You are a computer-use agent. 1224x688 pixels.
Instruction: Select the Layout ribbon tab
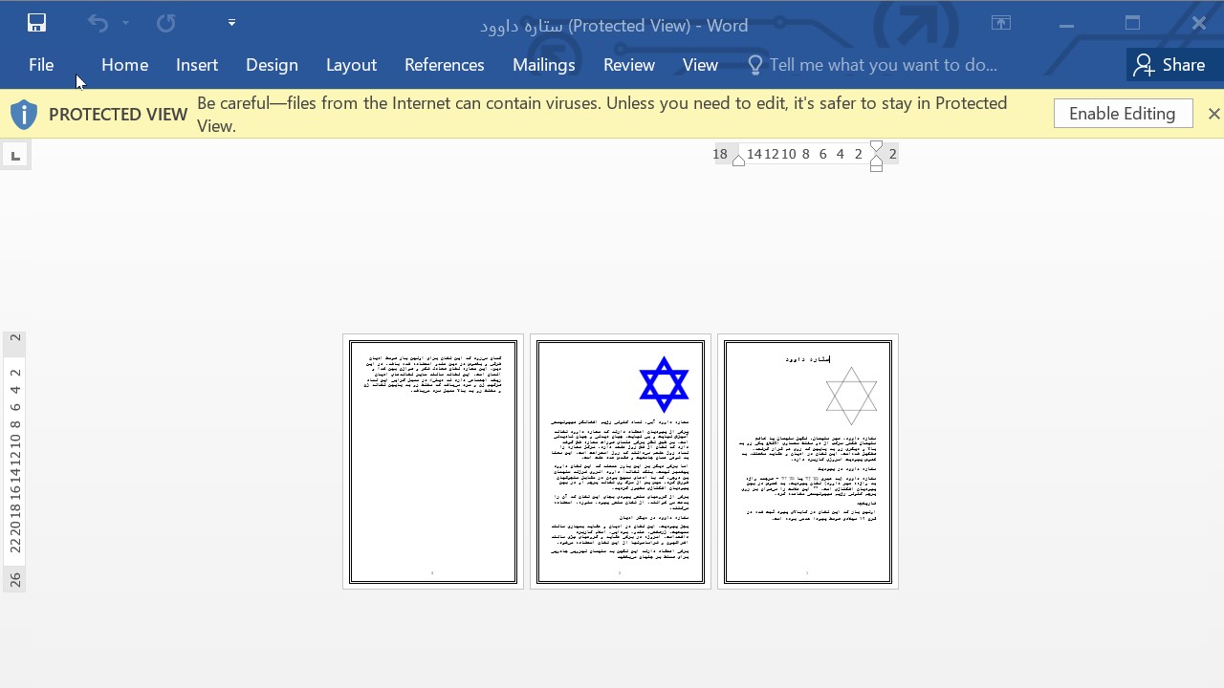351,65
